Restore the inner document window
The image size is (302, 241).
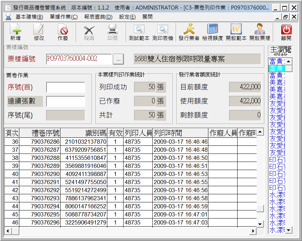click(285, 17)
